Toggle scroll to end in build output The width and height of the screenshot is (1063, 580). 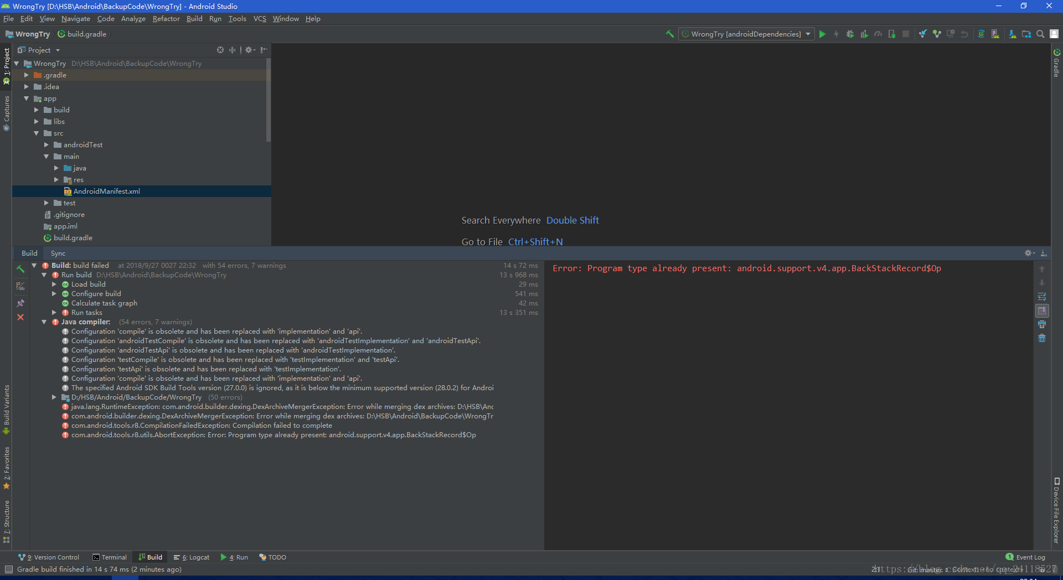[1042, 310]
